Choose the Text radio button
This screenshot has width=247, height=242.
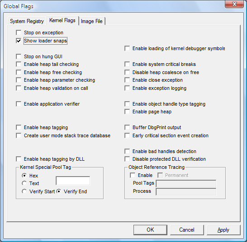pos(24,183)
